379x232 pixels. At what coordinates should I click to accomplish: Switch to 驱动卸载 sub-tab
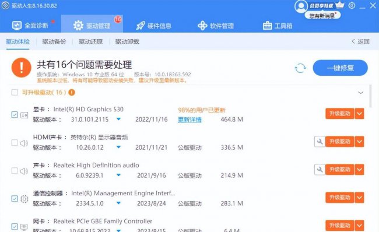click(x=127, y=41)
